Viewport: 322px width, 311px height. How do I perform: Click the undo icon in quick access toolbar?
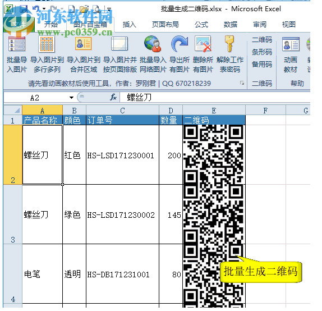[36, 9]
